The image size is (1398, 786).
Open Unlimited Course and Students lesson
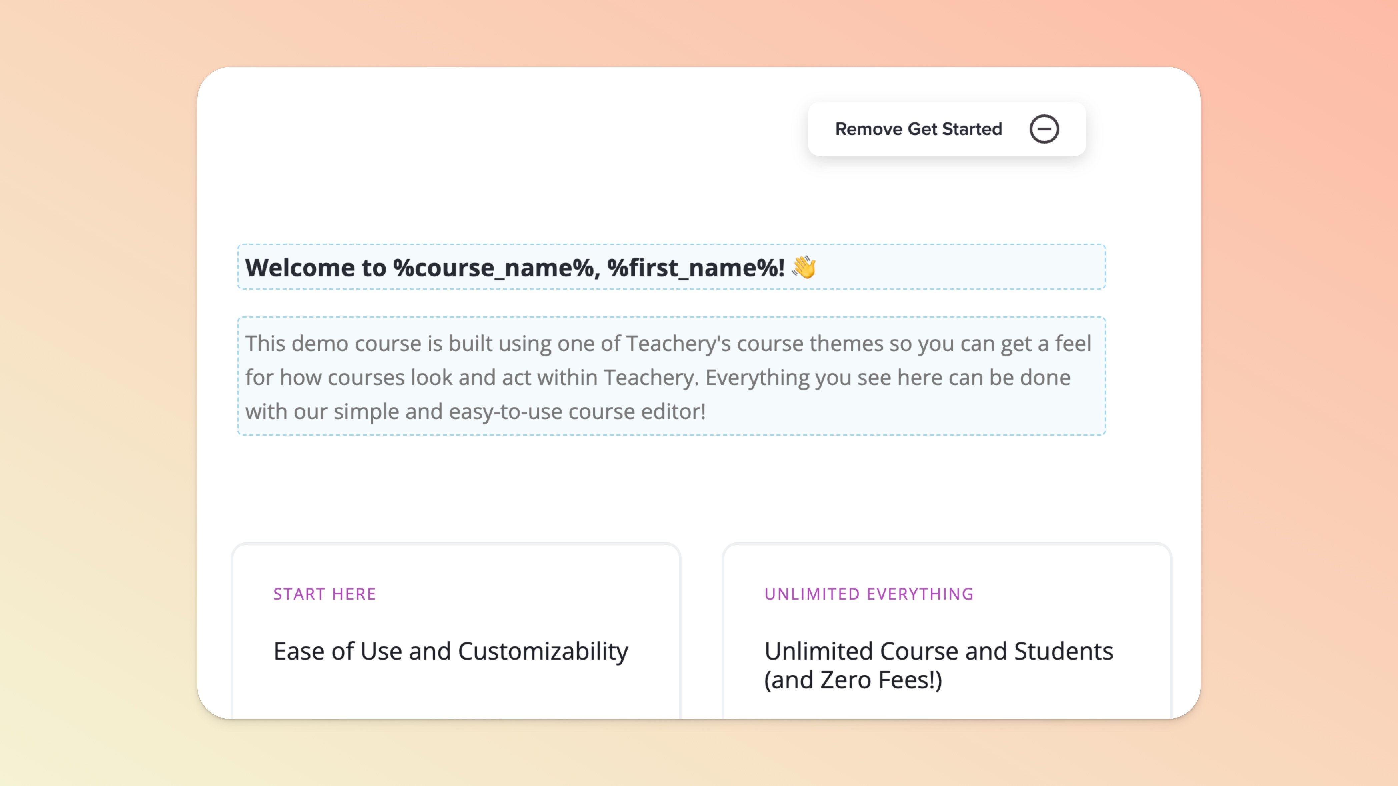938,651
